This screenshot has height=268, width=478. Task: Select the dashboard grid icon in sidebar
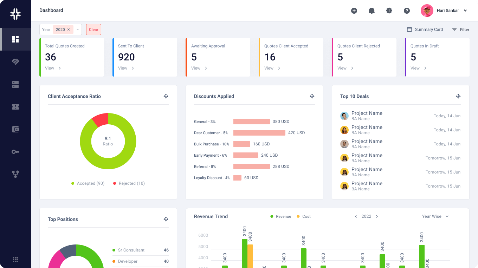click(x=15, y=39)
